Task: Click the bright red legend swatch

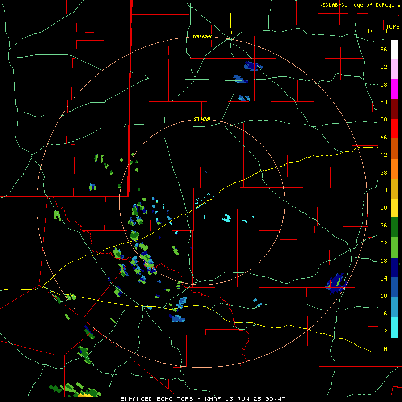Action: click(394, 128)
